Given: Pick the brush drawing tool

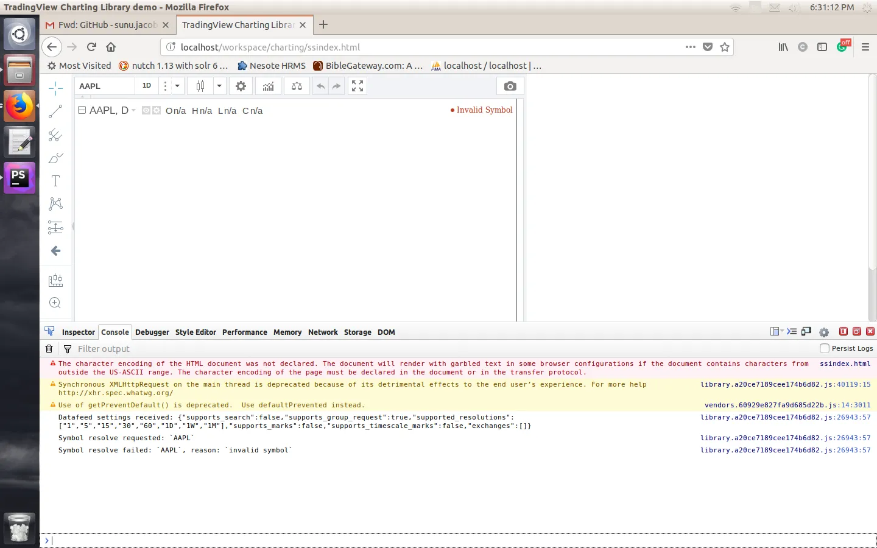Looking at the screenshot, I should point(55,158).
